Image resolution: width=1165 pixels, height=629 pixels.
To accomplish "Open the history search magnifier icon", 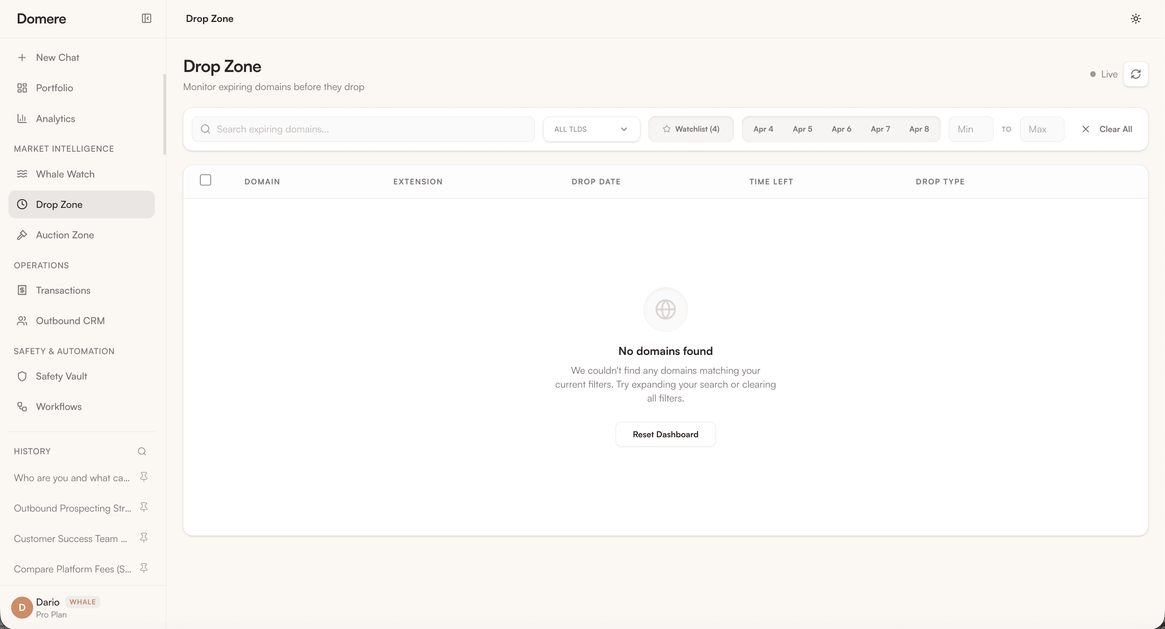I will (142, 452).
